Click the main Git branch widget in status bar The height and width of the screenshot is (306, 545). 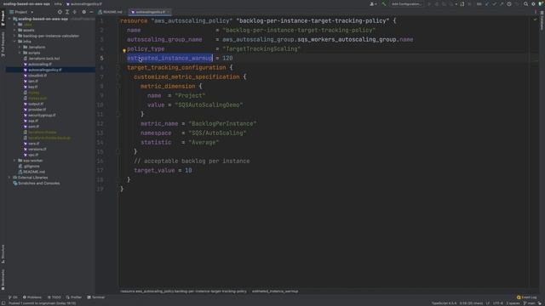(529, 303)
